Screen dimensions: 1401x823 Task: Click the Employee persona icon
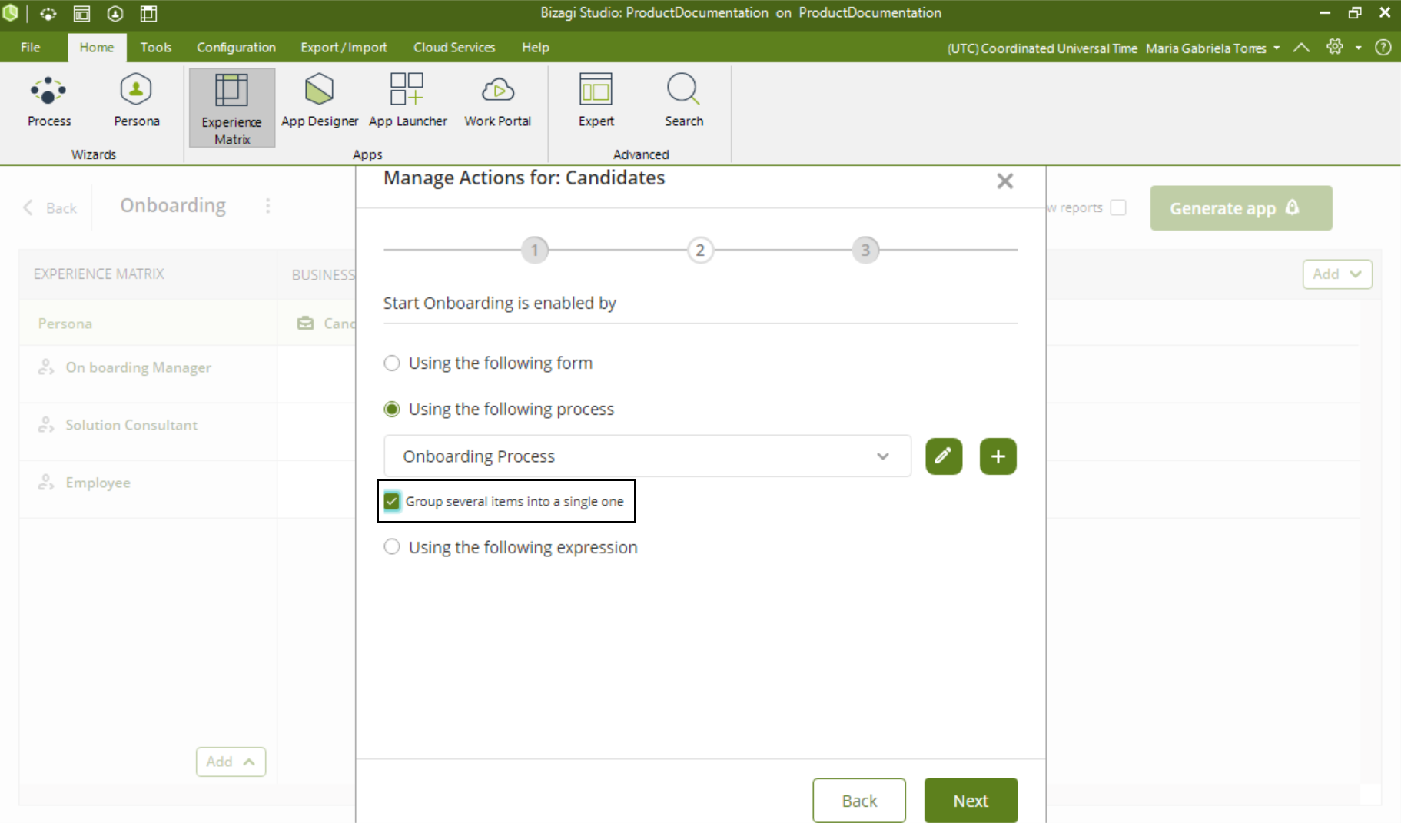46,483
